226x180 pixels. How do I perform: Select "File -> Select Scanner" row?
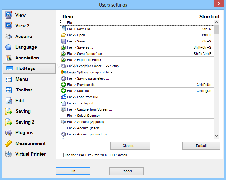coord(137,116)
